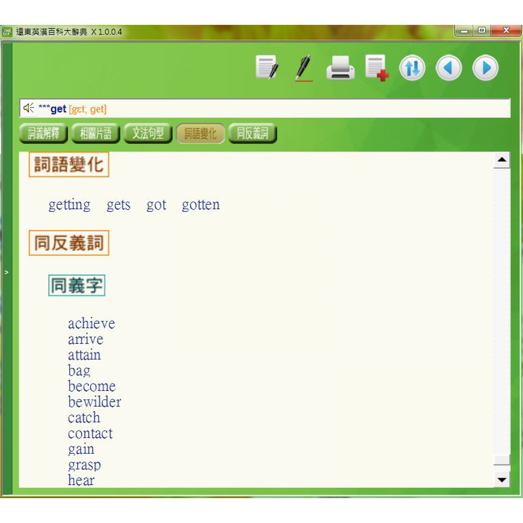The width and height of the screenshot is (523, 523).
Task: Add entry to wordbook with red plus icon
Action: click(x=377, y=68)
